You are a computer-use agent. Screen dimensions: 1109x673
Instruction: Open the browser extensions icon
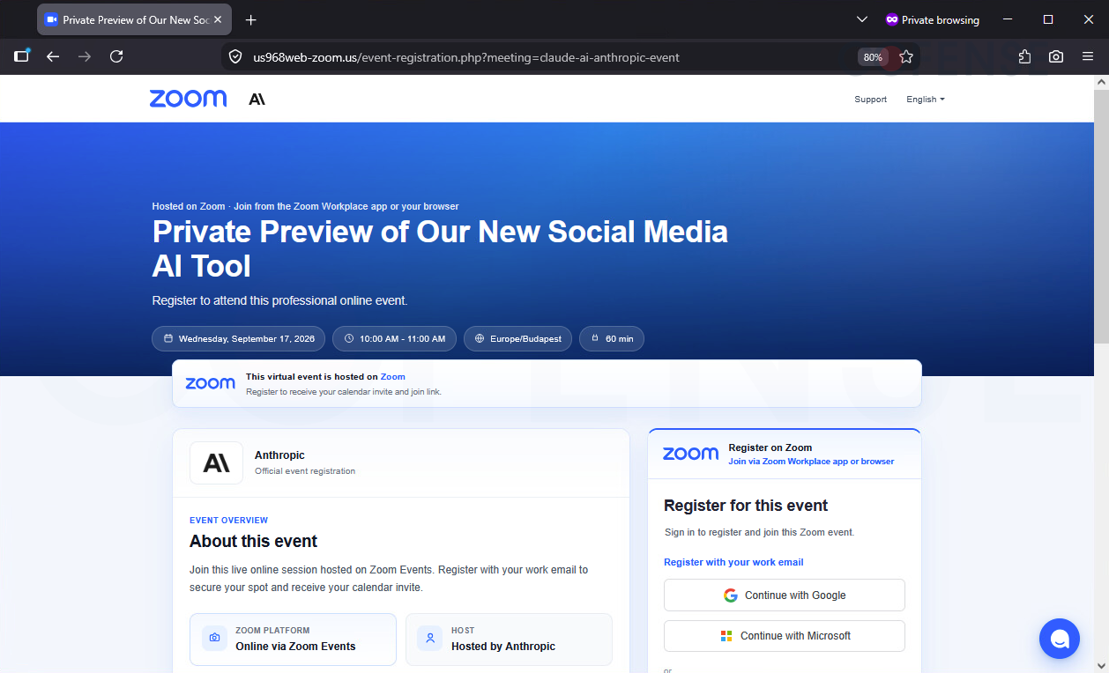(1024, 56)
